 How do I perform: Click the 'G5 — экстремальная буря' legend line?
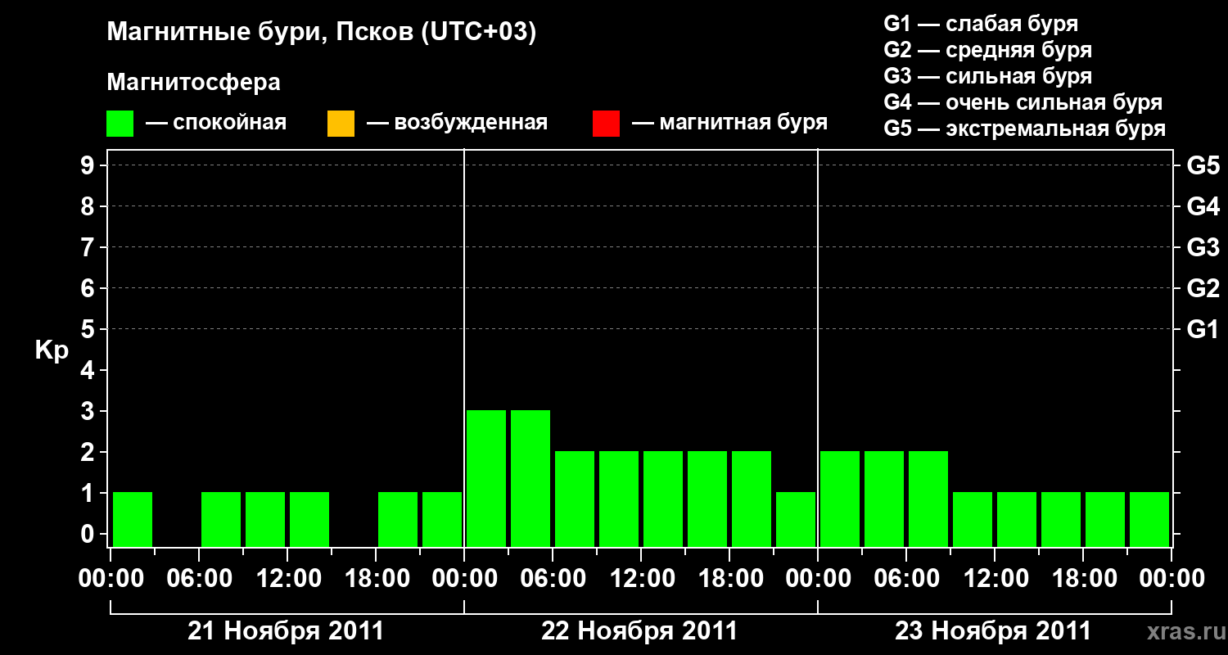pos(1025,129)
